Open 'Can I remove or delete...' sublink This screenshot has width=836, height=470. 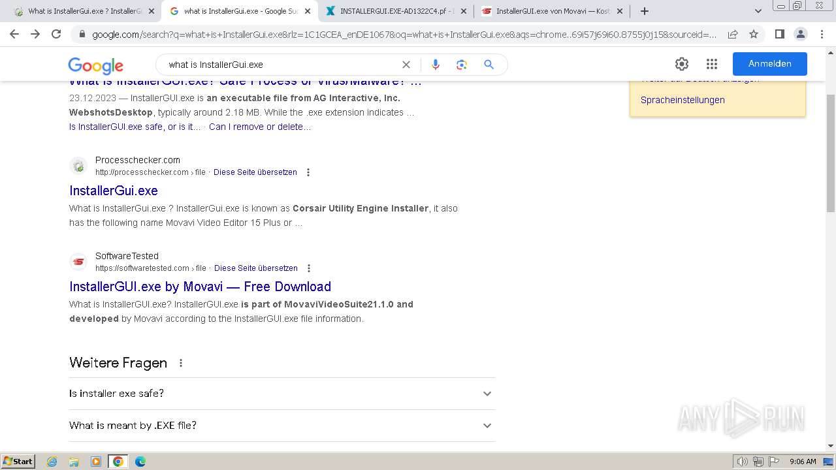point(260,127)
